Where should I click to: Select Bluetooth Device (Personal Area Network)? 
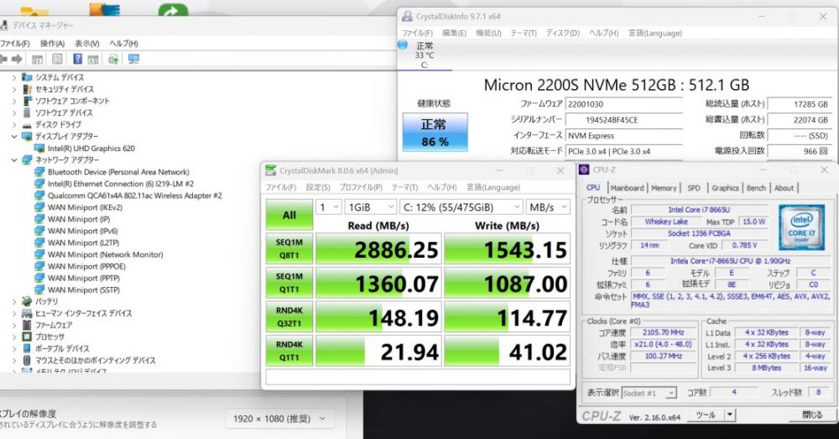[118, 172]
